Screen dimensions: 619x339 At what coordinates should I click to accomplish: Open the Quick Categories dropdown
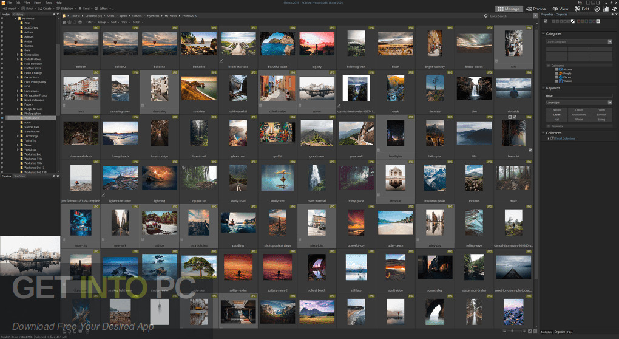pos(610,42)
